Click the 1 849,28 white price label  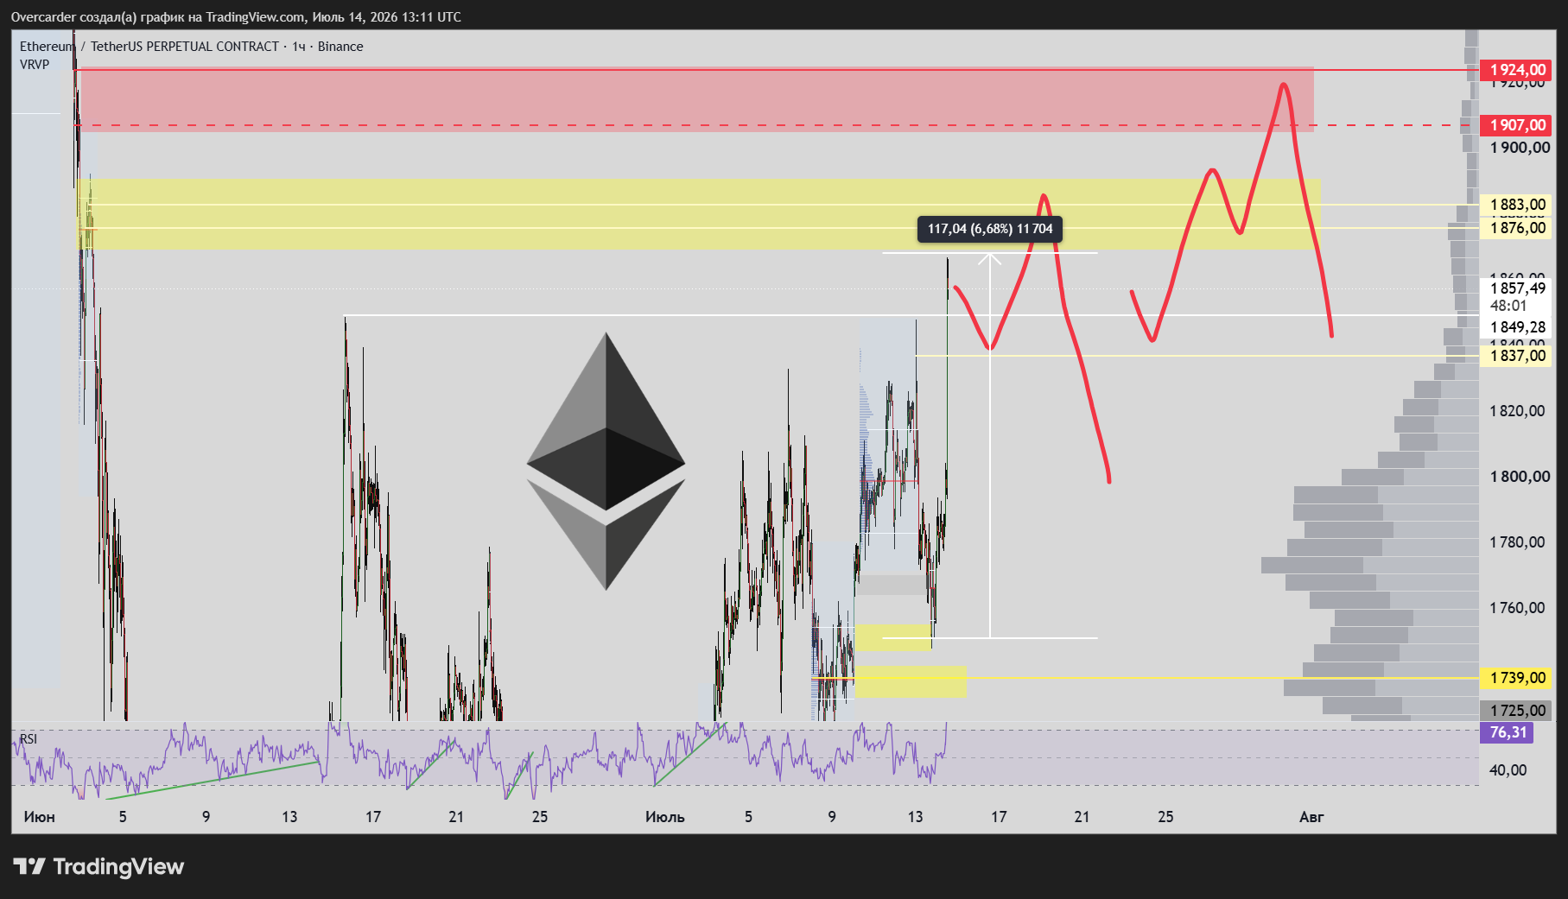pos(1516,327)
